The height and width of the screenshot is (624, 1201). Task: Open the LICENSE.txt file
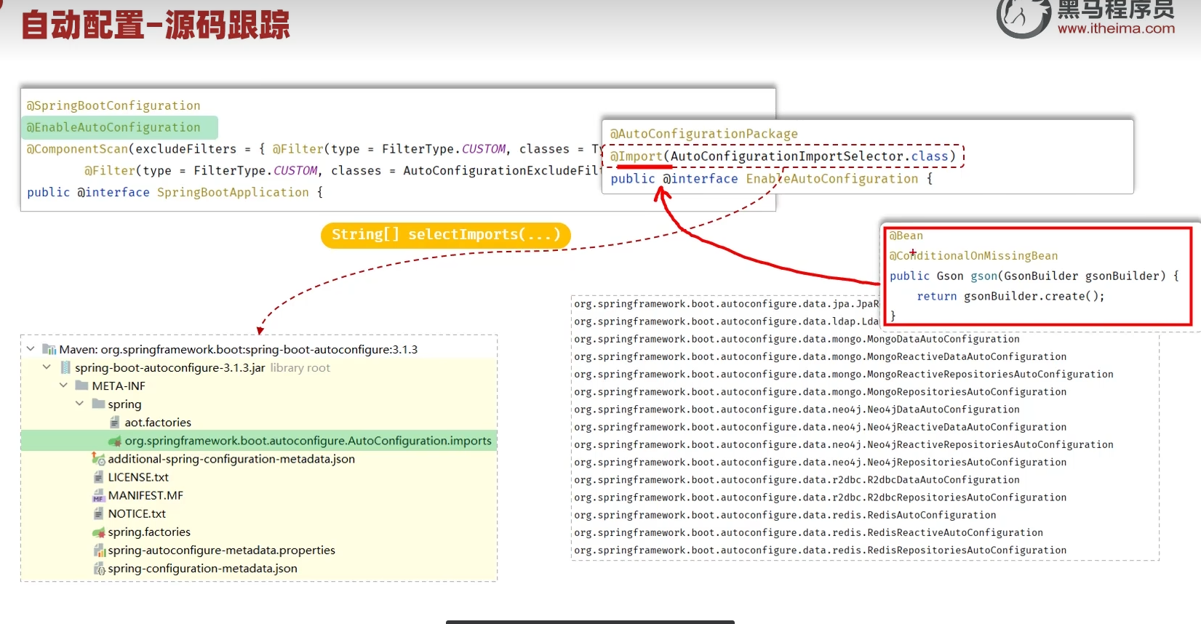[138, 477]
